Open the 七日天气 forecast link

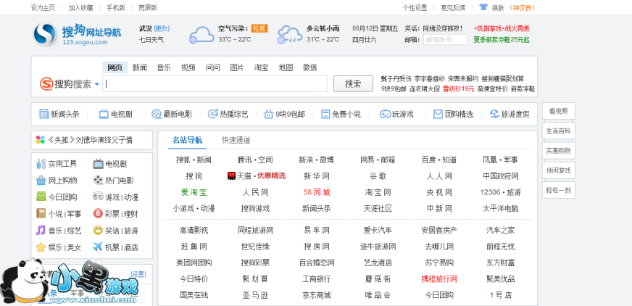(x=151, y=39)
